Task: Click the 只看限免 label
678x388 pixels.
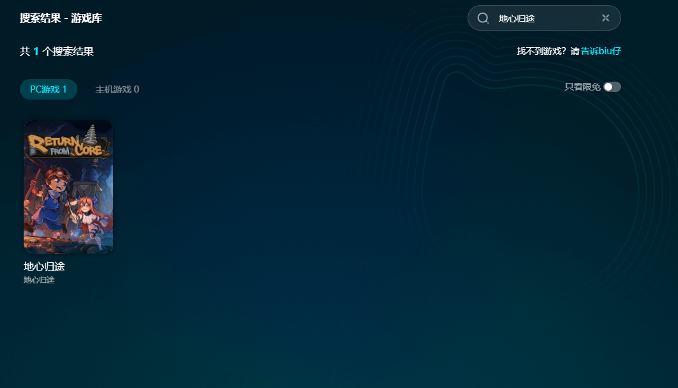Action: click(x=583, y=87)
